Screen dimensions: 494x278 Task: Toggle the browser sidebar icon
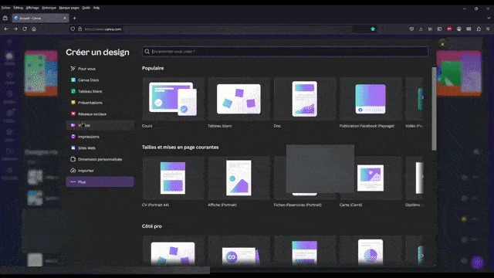click(x=439, y=29)
